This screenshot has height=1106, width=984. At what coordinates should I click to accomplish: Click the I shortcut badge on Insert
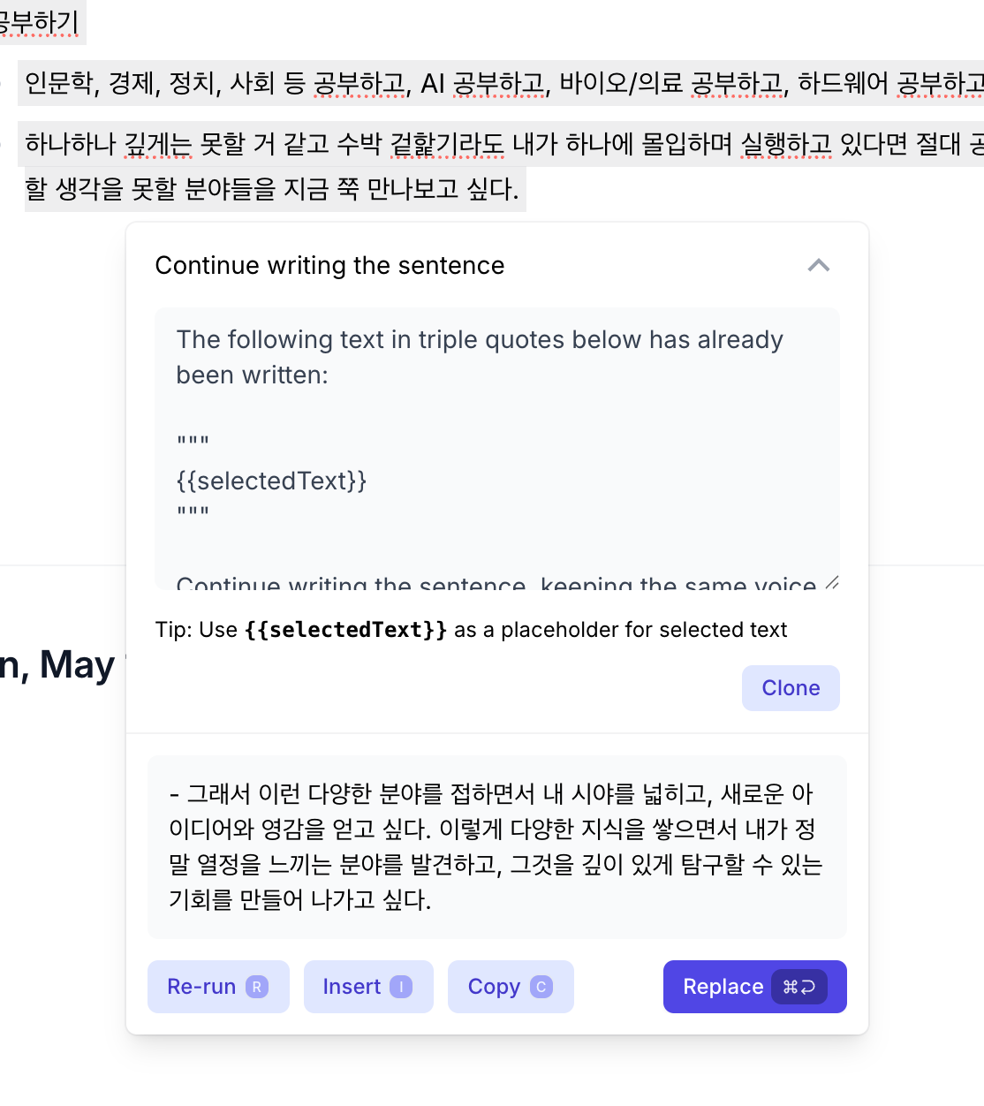401,987
